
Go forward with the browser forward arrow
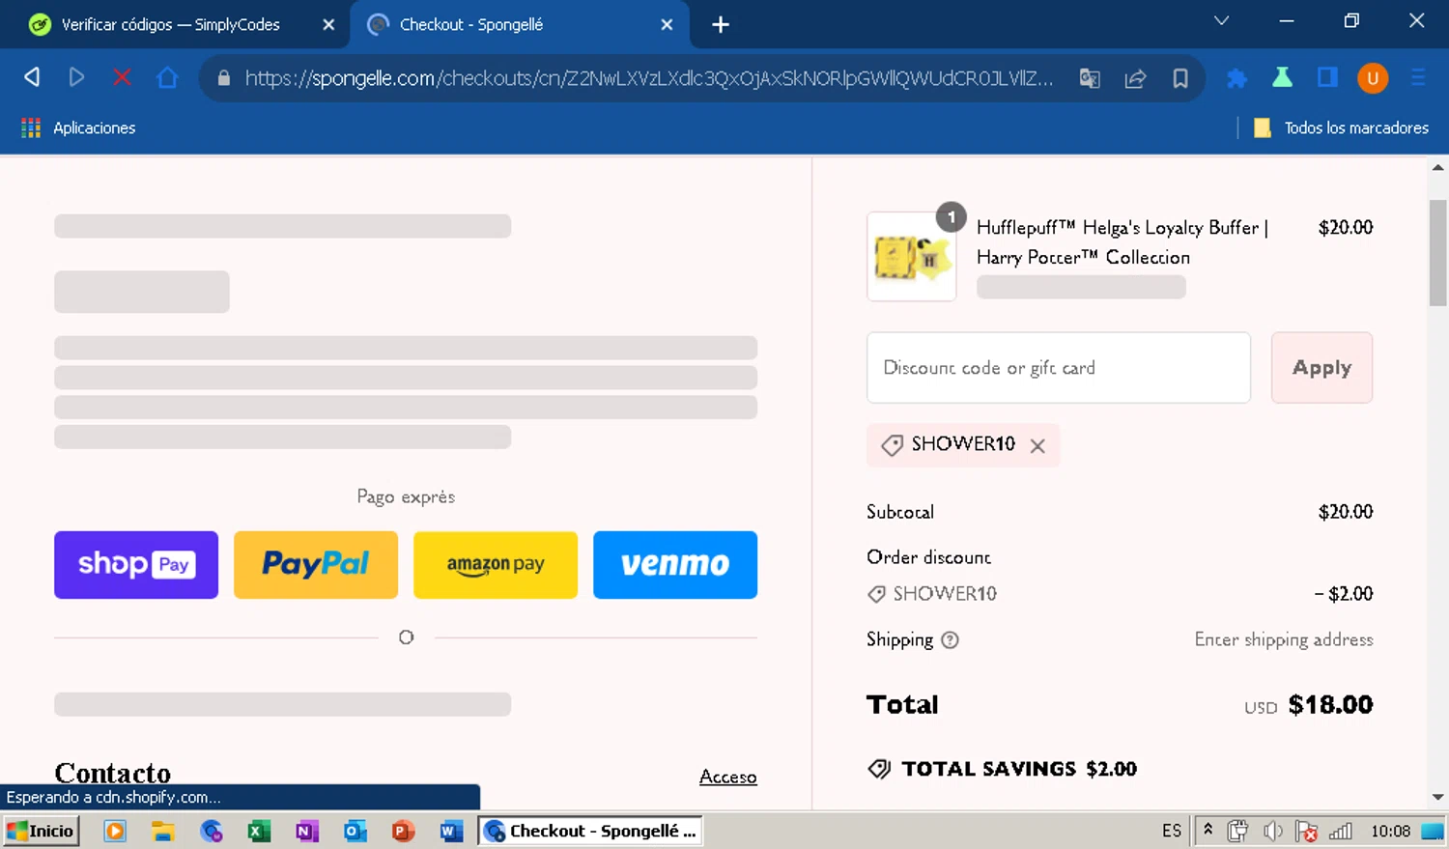point(76,77)
